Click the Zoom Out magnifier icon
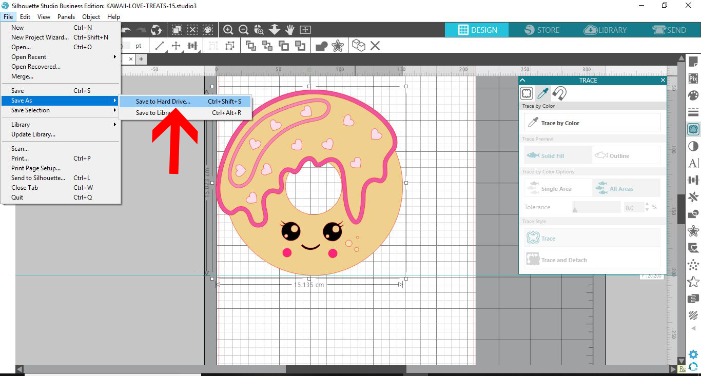 (x=244, y=30)
